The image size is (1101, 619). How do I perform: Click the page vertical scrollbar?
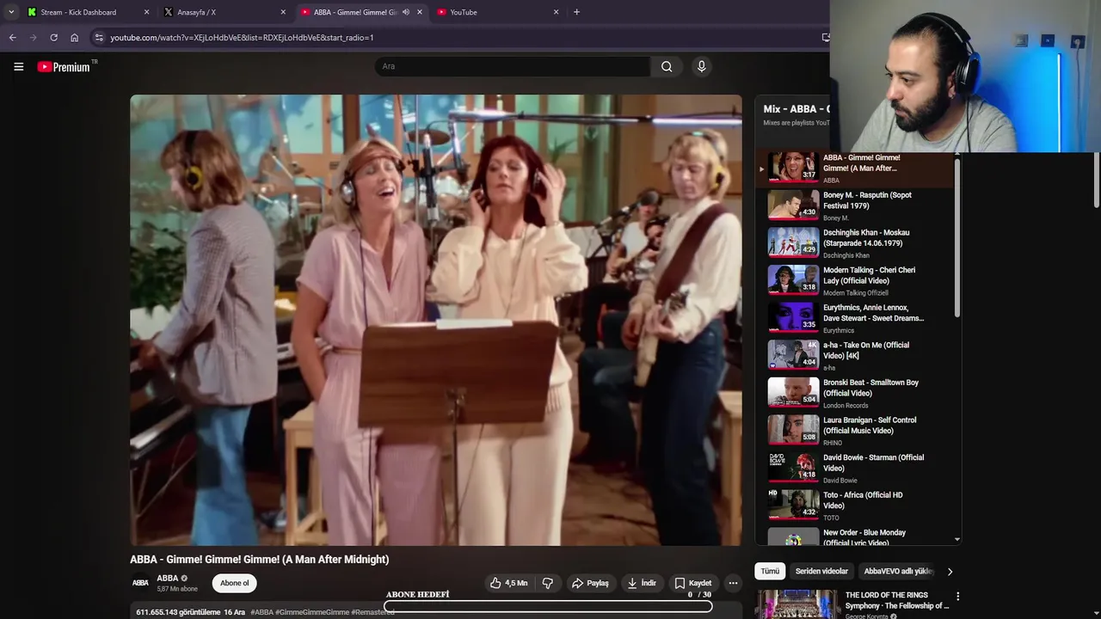point(1096,181)
